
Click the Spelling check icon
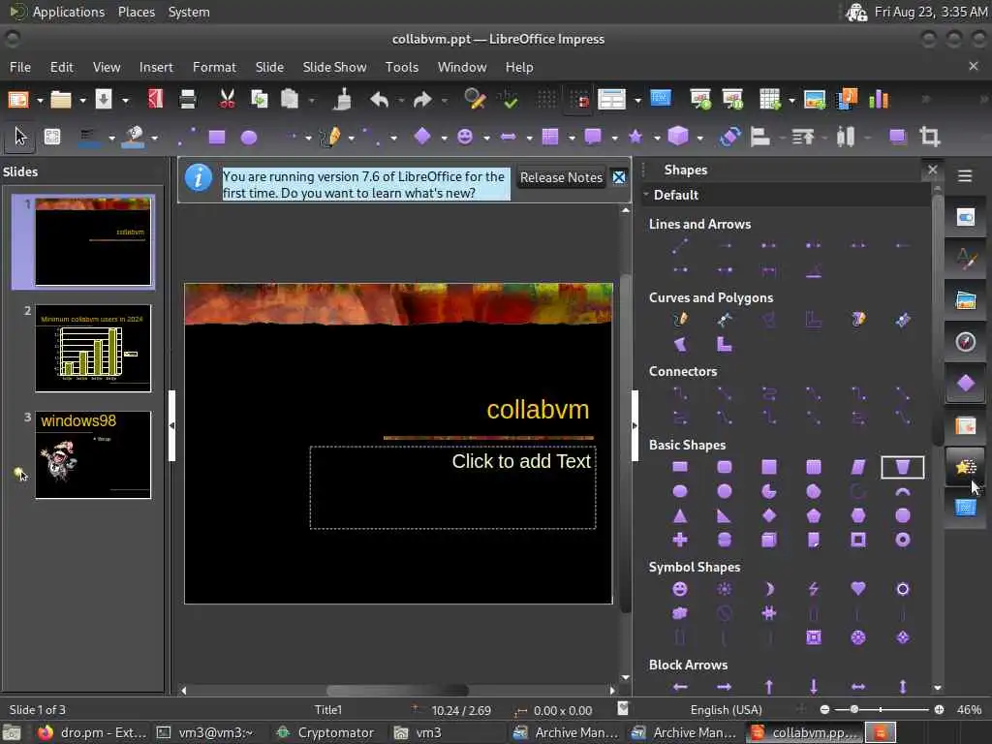coord(508,100)
